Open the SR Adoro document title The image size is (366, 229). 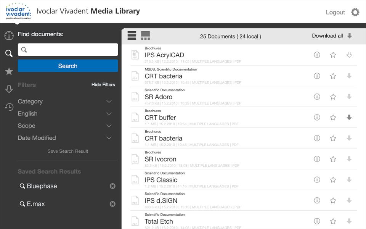[x=159, y=97]
